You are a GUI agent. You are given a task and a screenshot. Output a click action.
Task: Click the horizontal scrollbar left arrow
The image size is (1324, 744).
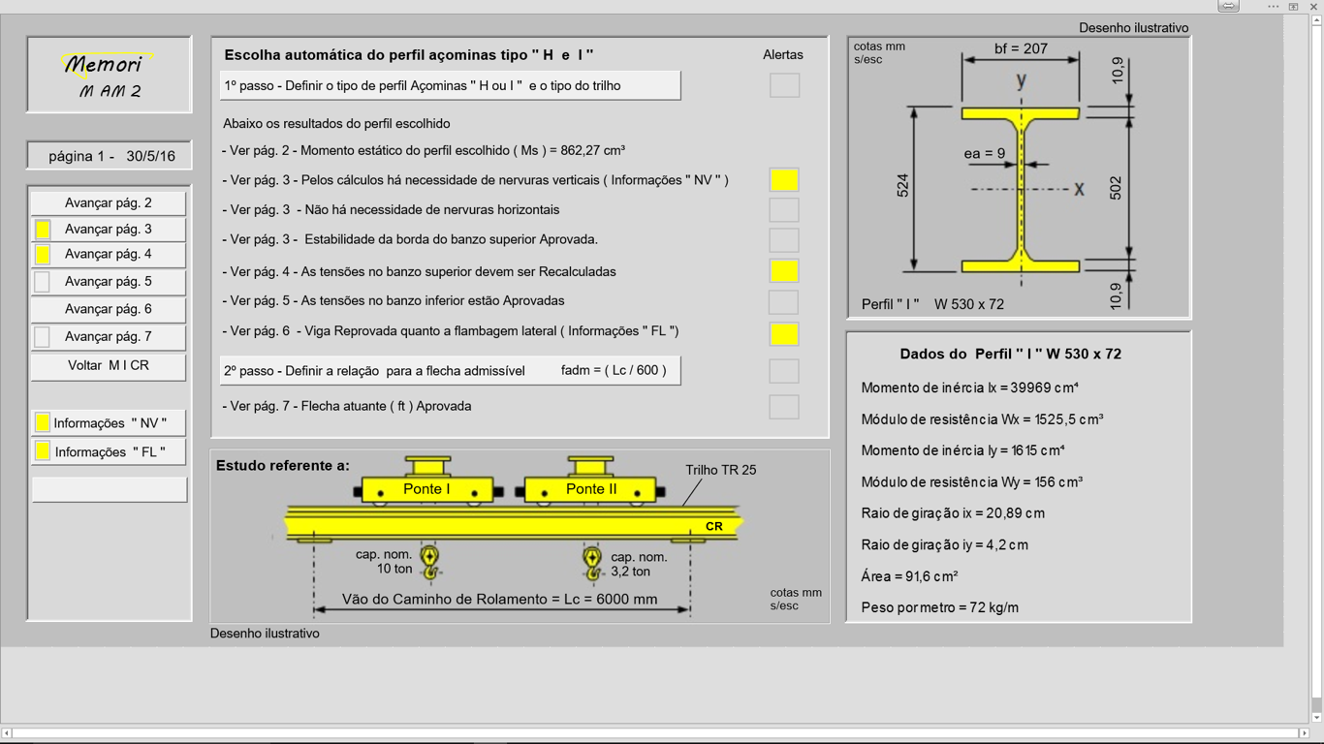[x=7, y=733]
